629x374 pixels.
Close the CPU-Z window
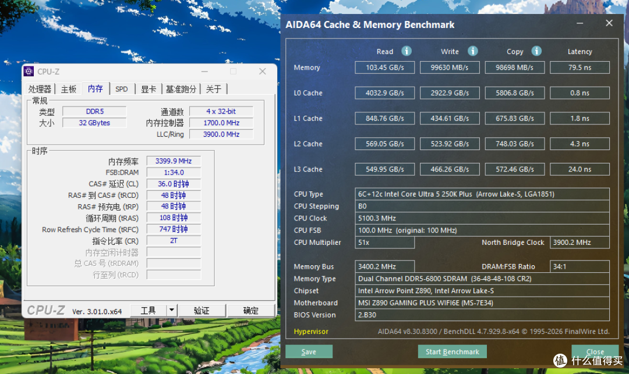coord(262,72)
